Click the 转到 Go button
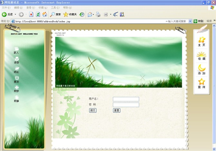Screen dimensions: 216x151 click(x=199, y=21)
